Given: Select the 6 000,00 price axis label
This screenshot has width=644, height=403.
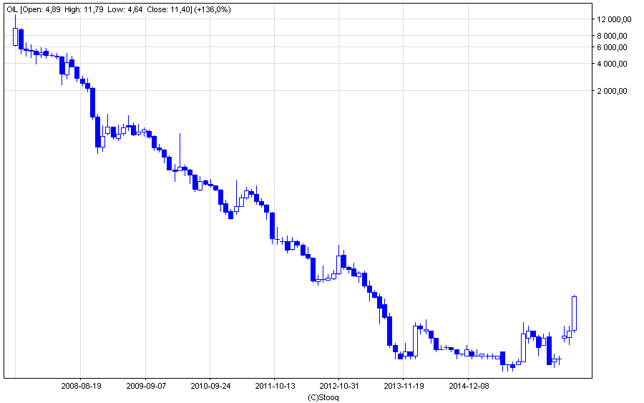Looking at the screenshot, I should 612,47.
